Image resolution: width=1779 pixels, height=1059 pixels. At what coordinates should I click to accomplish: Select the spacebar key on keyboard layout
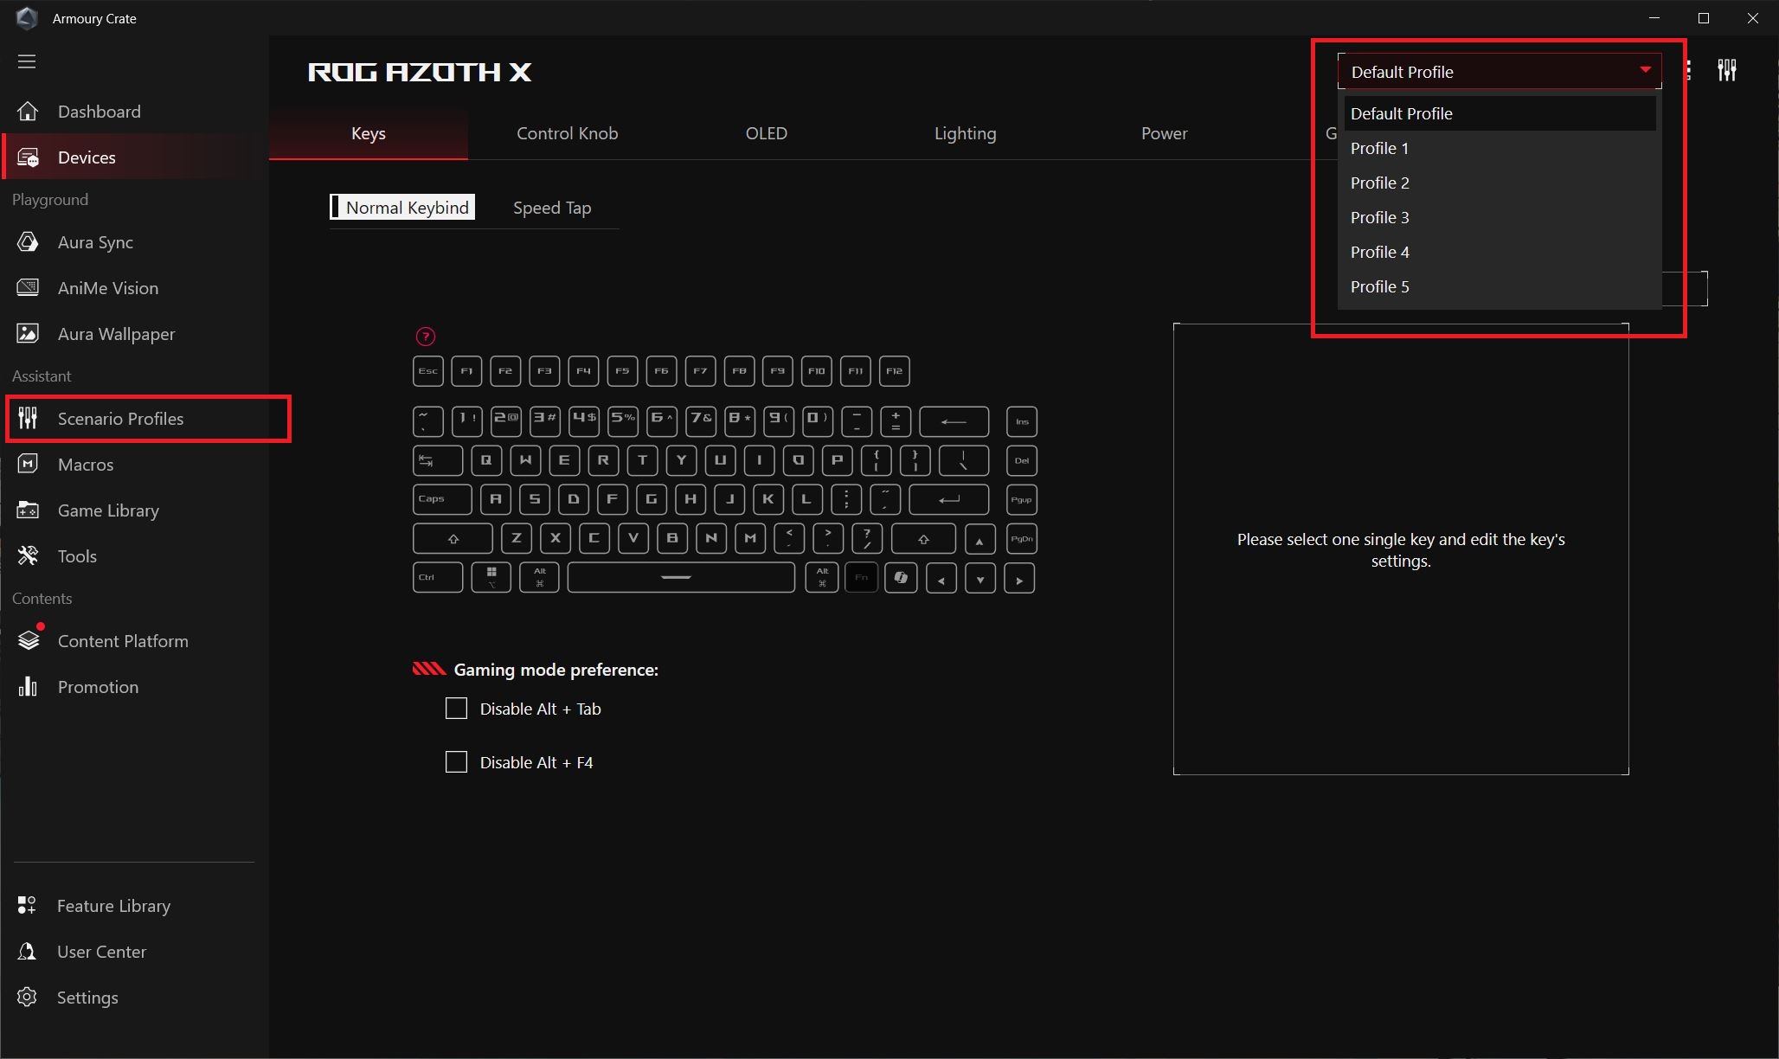681,577
